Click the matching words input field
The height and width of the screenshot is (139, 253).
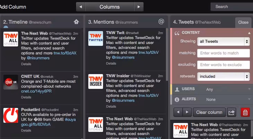pos(224,53)
